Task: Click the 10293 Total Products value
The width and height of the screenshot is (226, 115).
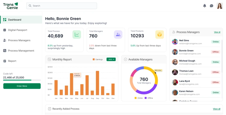Action: pos(137,36)
